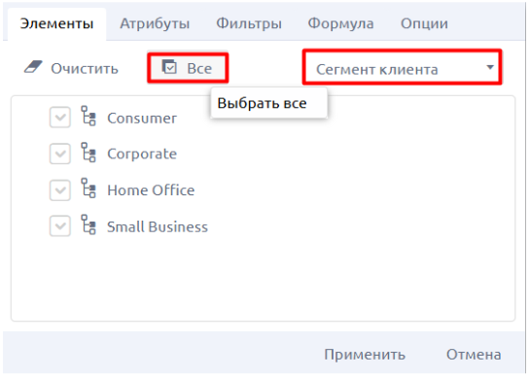Toggle the Home Office checkbox
The width and height of the screenshot is (530, 378).
(60, 190)
